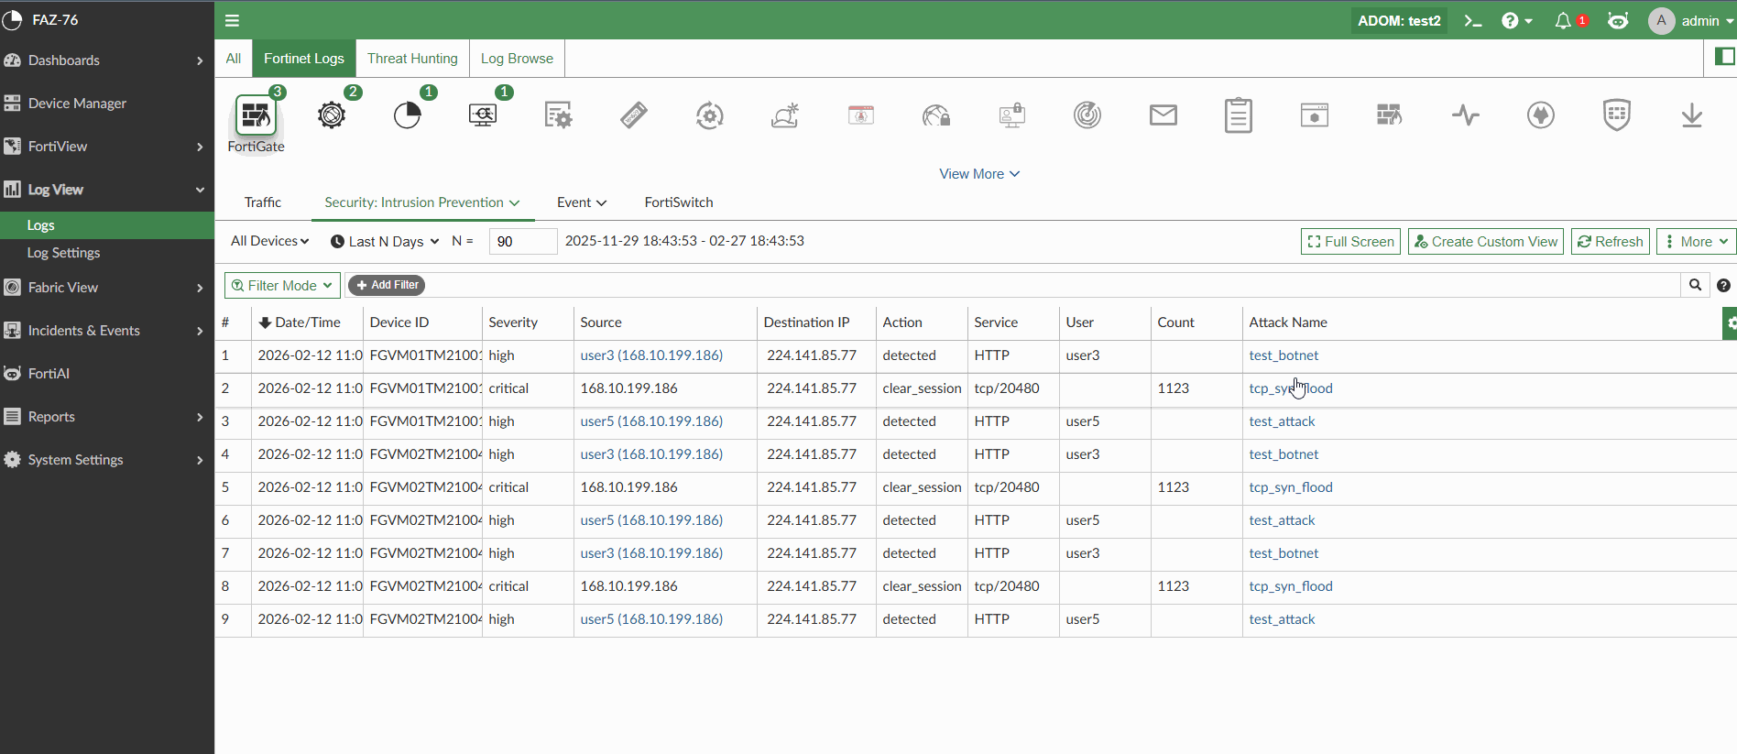Open user5 source link in row 3
The width and height of the screenshot is (1737, 754).
[651, 421]
